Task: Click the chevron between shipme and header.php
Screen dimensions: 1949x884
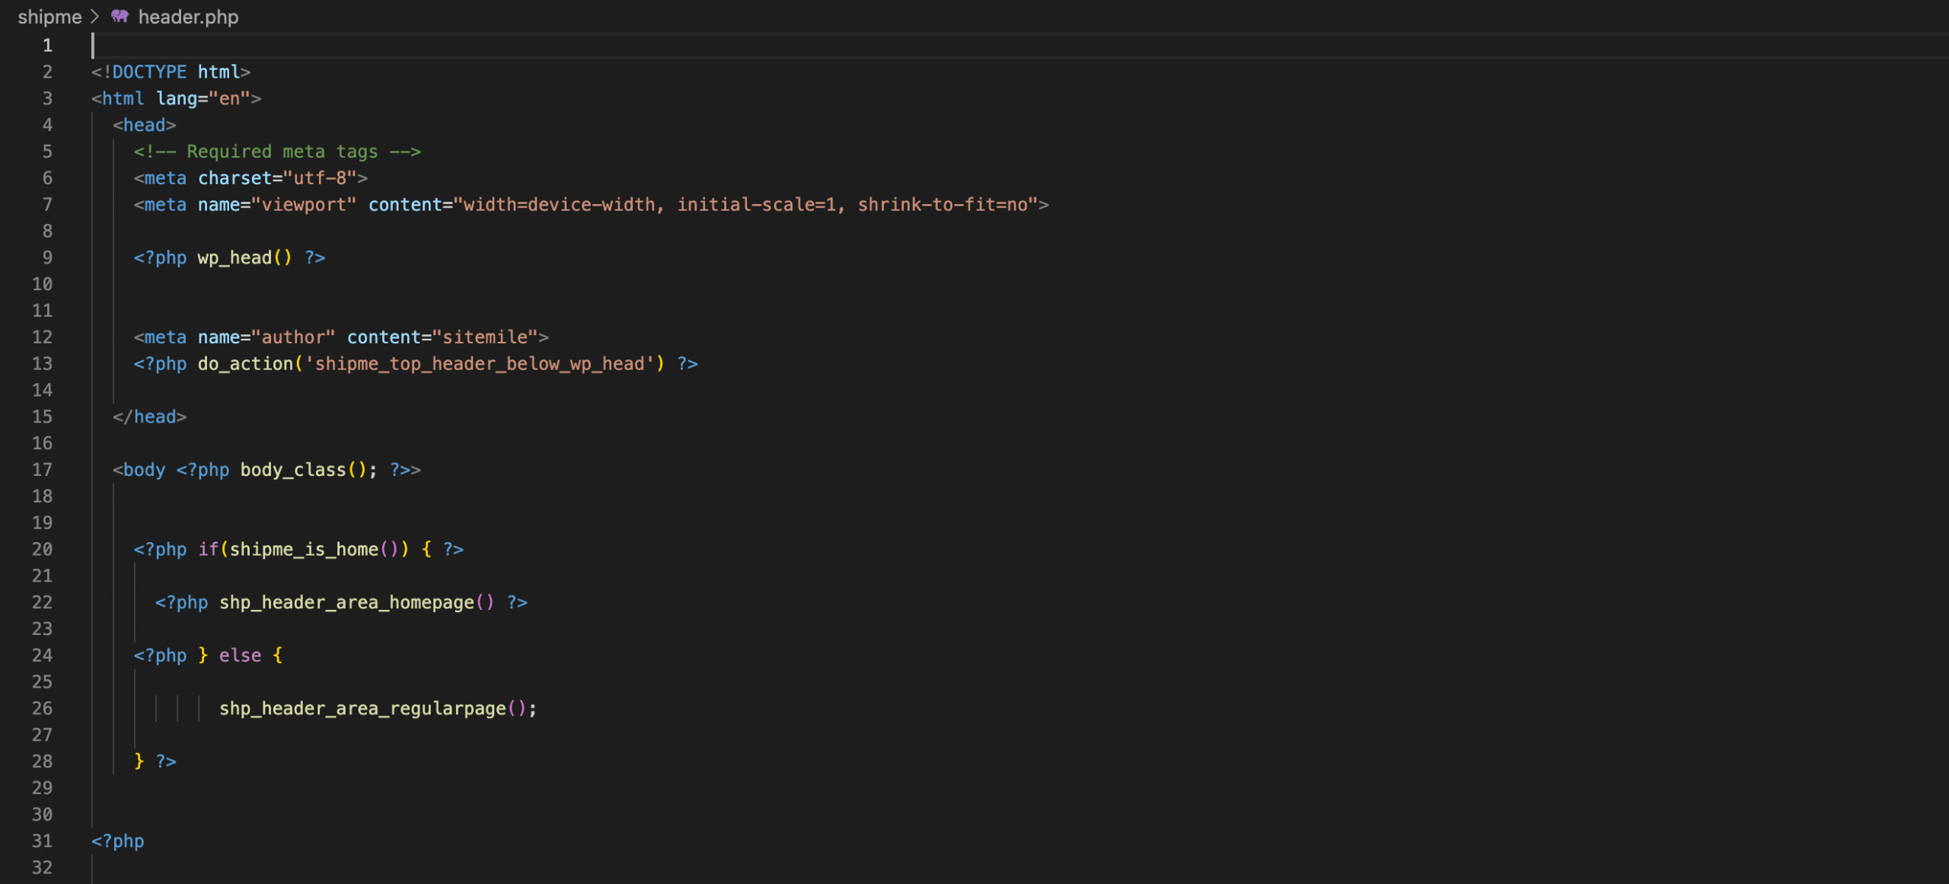Action: (94, 17)
